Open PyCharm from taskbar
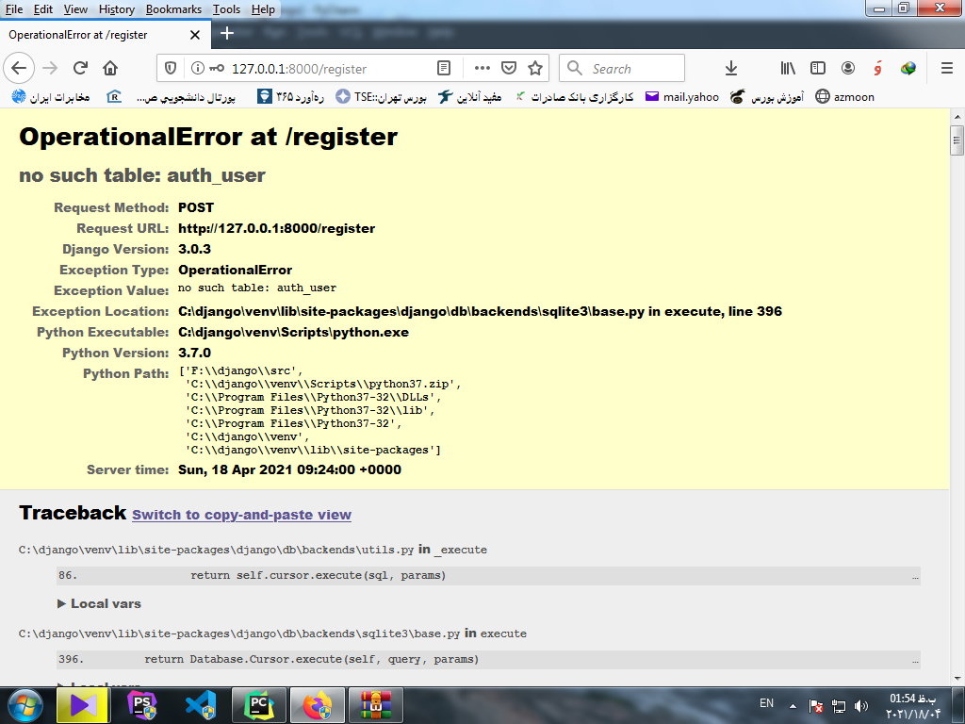Viewport: 965px width, 724px height. point(259,705)
